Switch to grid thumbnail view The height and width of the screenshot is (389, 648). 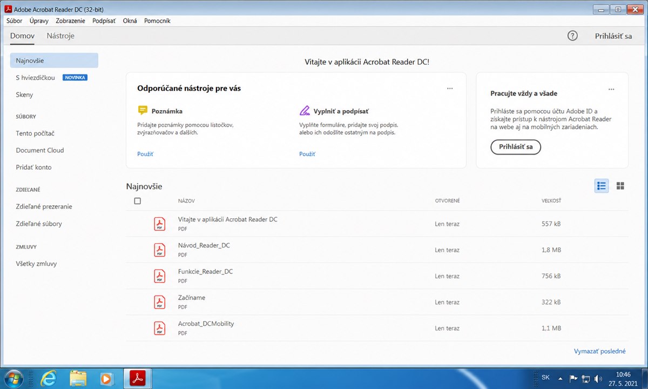(x=620, y=186)
